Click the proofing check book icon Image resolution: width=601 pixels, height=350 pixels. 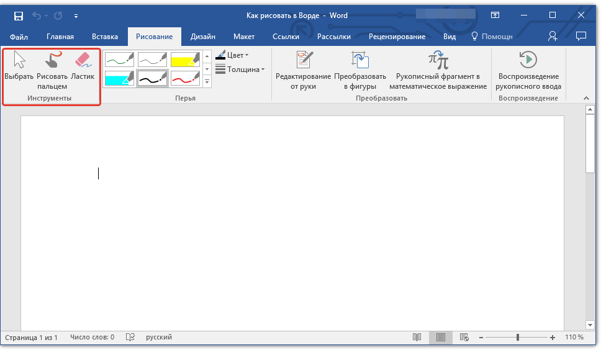130,338
